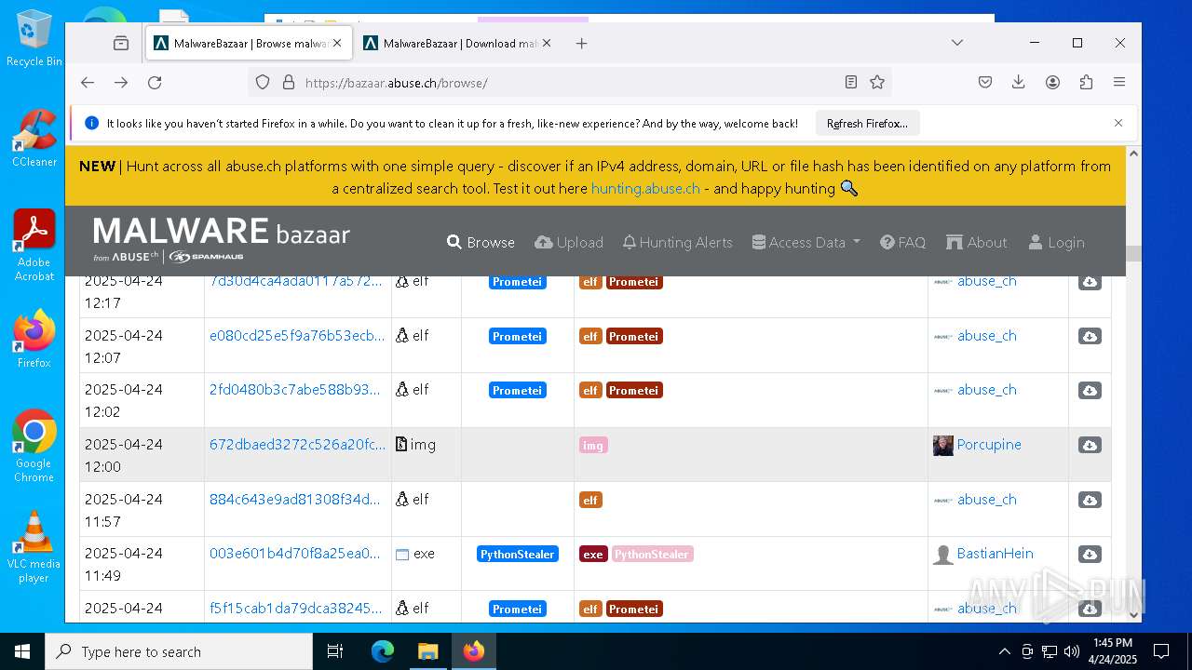
Task: Save page to Pocket icon
Action: 985,82
